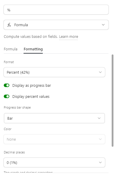Disable Display percent values switch
The image size is (114, 177).
pyautogui.click(x=6, y=97)
